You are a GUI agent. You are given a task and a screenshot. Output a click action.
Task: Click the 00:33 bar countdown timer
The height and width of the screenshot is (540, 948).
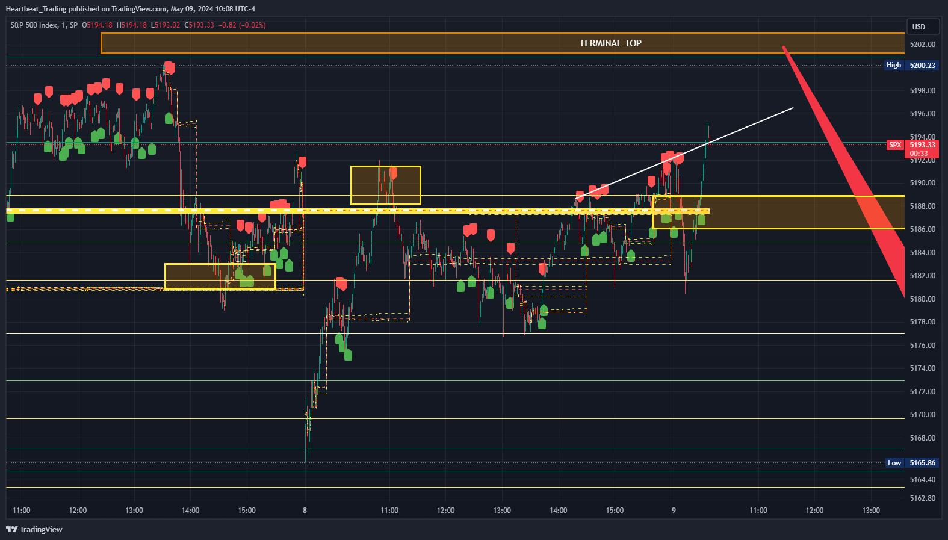[x=919, y=154]
